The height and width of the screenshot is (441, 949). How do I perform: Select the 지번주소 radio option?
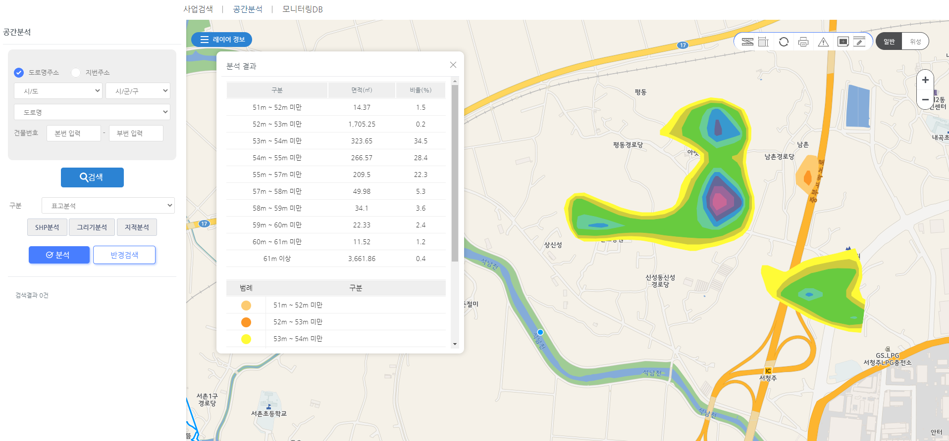pos(76,73)
